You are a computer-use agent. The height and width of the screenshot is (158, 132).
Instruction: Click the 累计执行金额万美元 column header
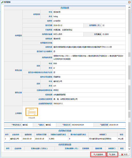(78, 134)
